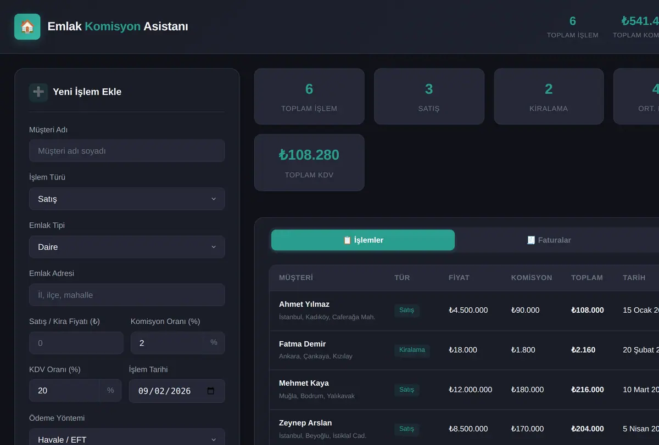Open the İşlem Türü dropdown
Viewport: 659px width, 445px height.
point(127,199)
